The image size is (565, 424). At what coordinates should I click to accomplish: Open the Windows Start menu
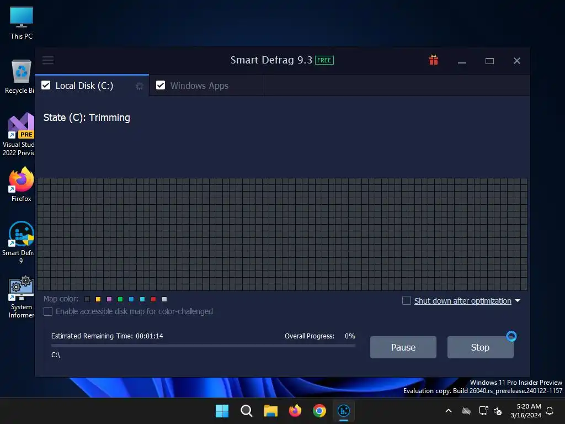[222, 411]
